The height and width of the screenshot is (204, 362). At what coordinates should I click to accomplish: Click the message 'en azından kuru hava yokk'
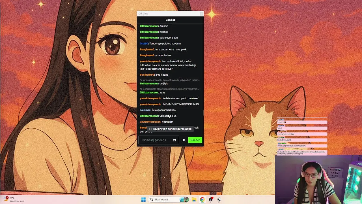click(171, 49)
